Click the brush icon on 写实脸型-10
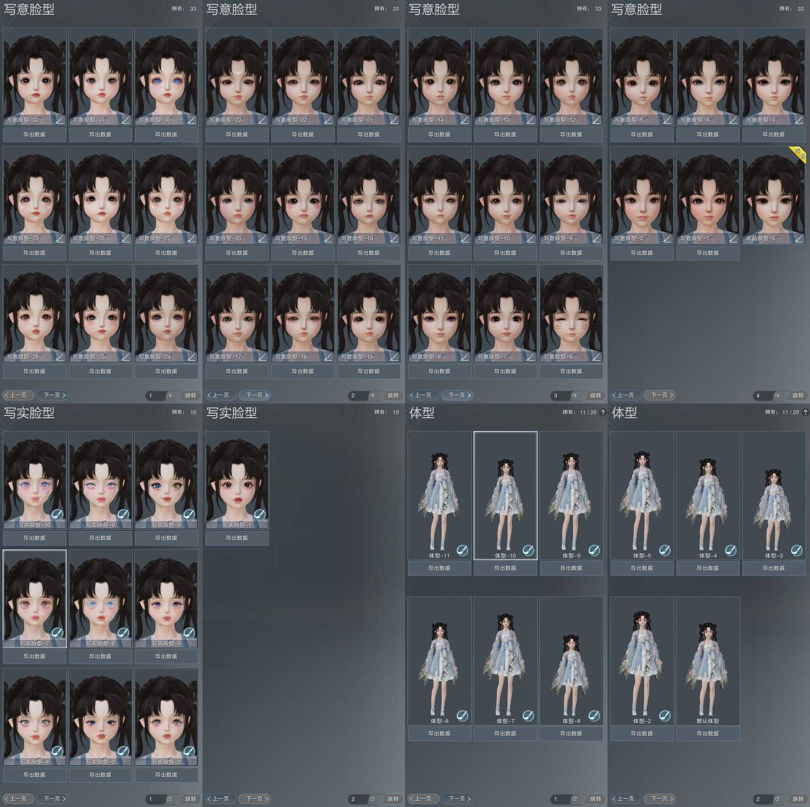 click(57, 514)
